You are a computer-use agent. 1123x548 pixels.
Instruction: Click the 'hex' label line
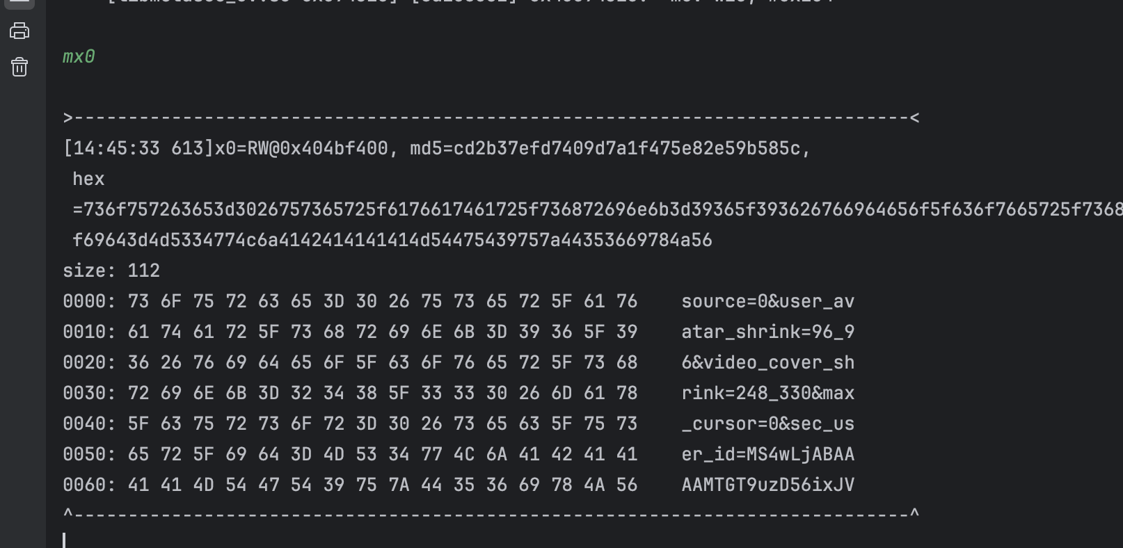pyautogui.click(x=88, y=179)
